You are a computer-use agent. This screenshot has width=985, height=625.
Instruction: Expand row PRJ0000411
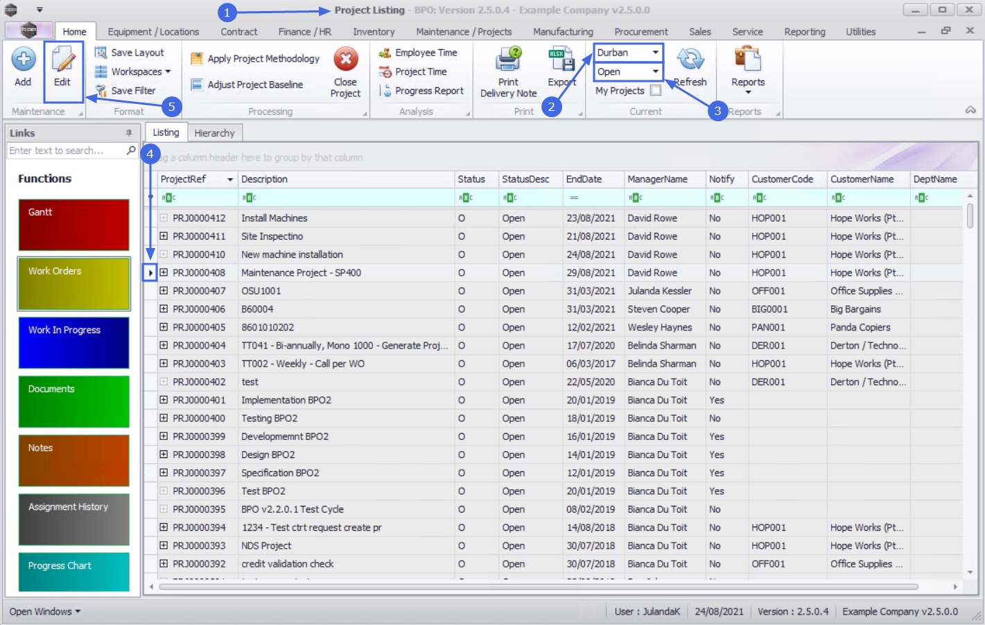pyautogui.click(x=164, y=236)
